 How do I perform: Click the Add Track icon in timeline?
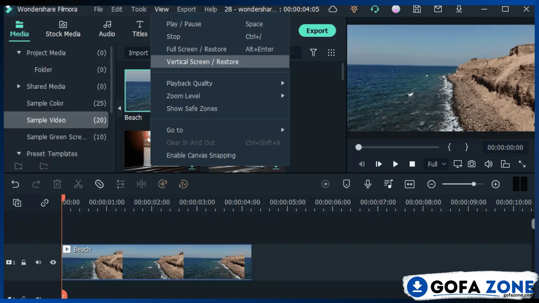(x=17, y=203)
